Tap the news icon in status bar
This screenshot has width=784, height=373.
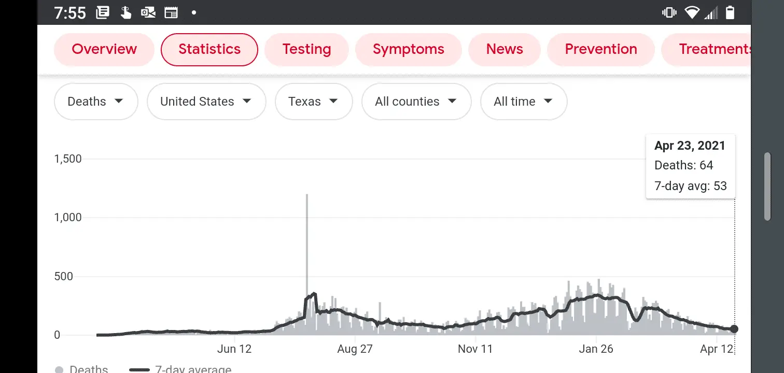pos(103,12)
